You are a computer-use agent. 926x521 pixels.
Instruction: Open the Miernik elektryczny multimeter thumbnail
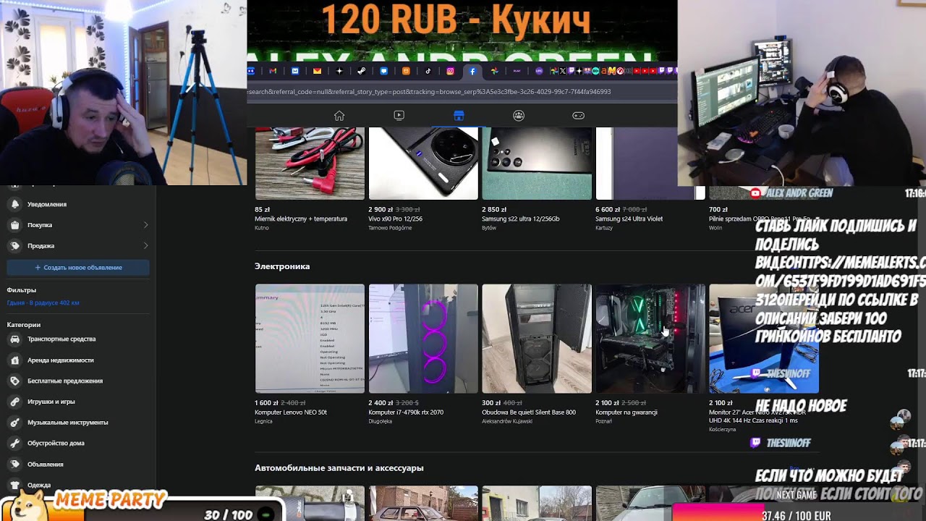(x=310, y=163)
